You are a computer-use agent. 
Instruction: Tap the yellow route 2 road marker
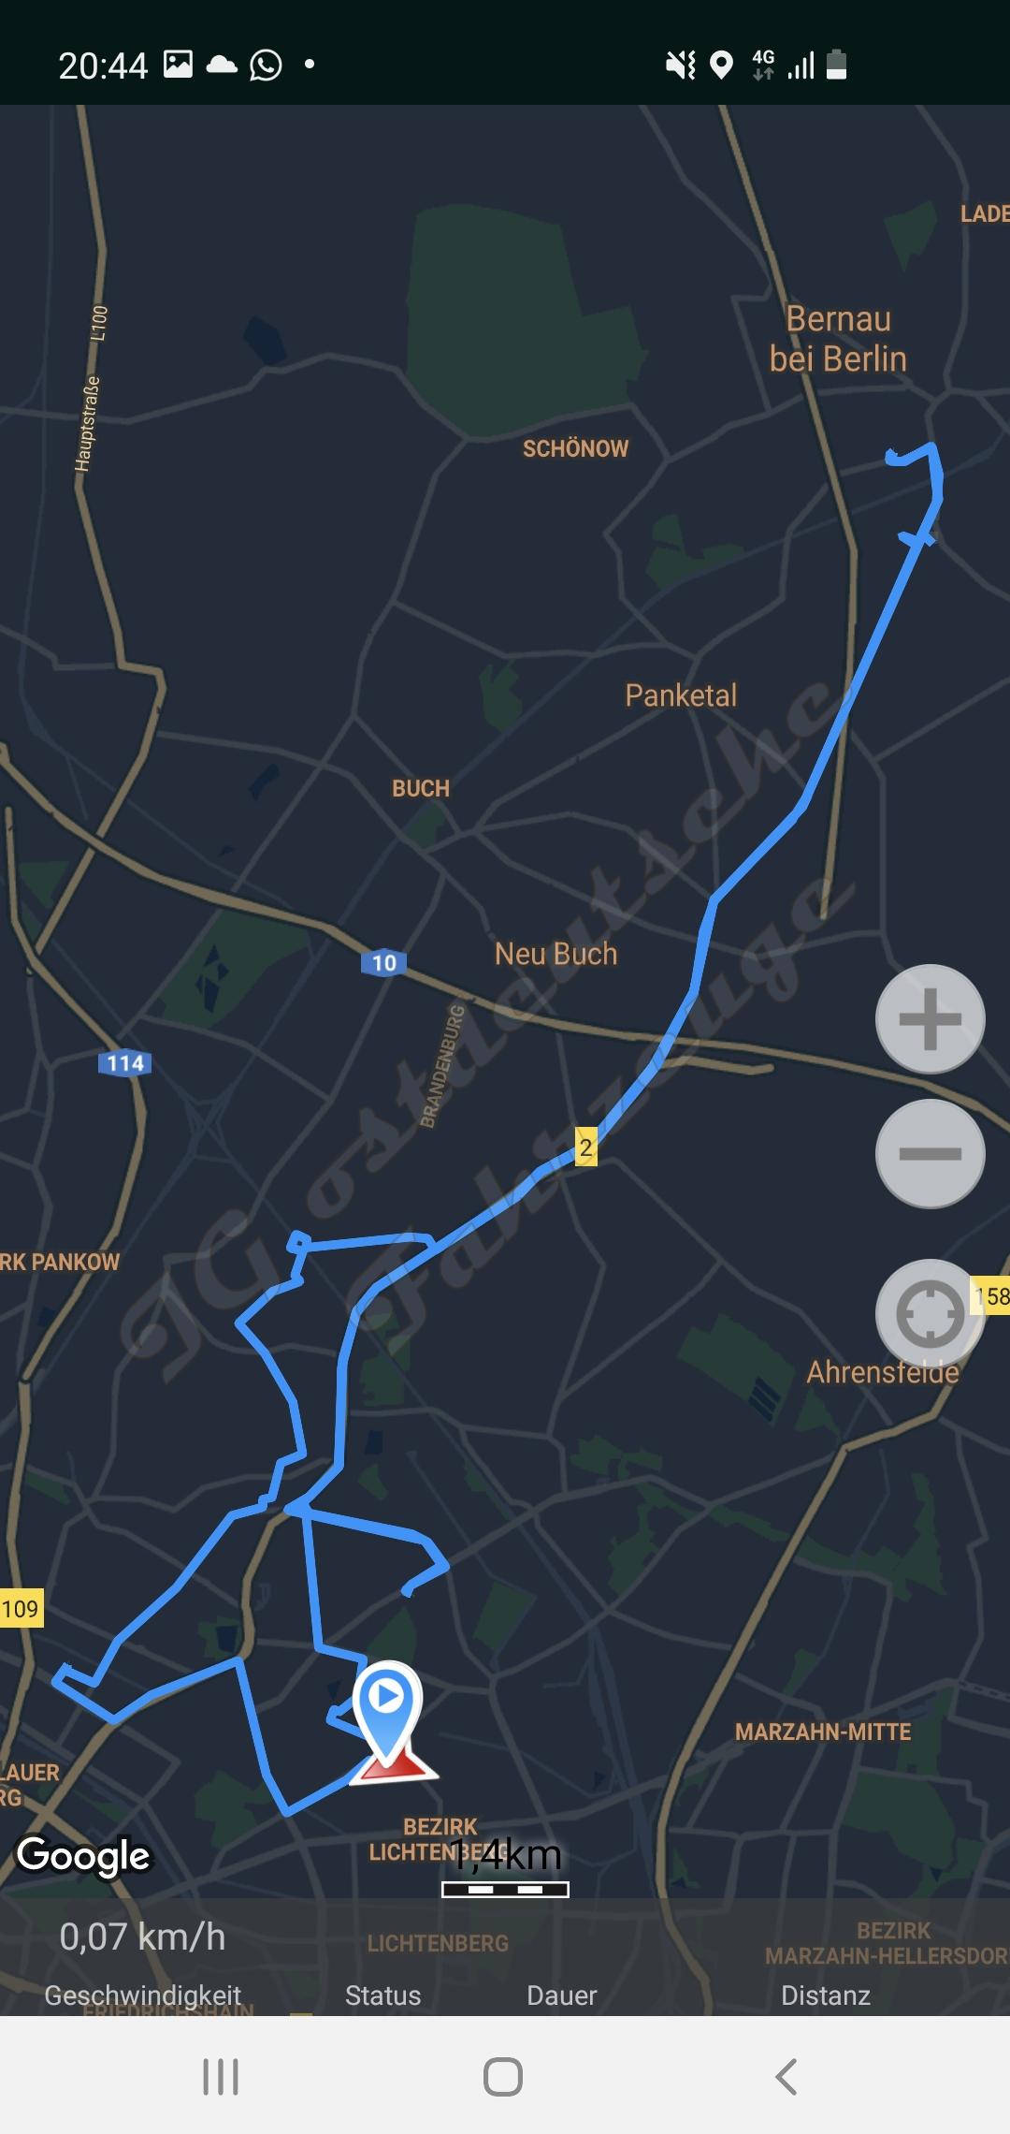(x=585, y=1147)
